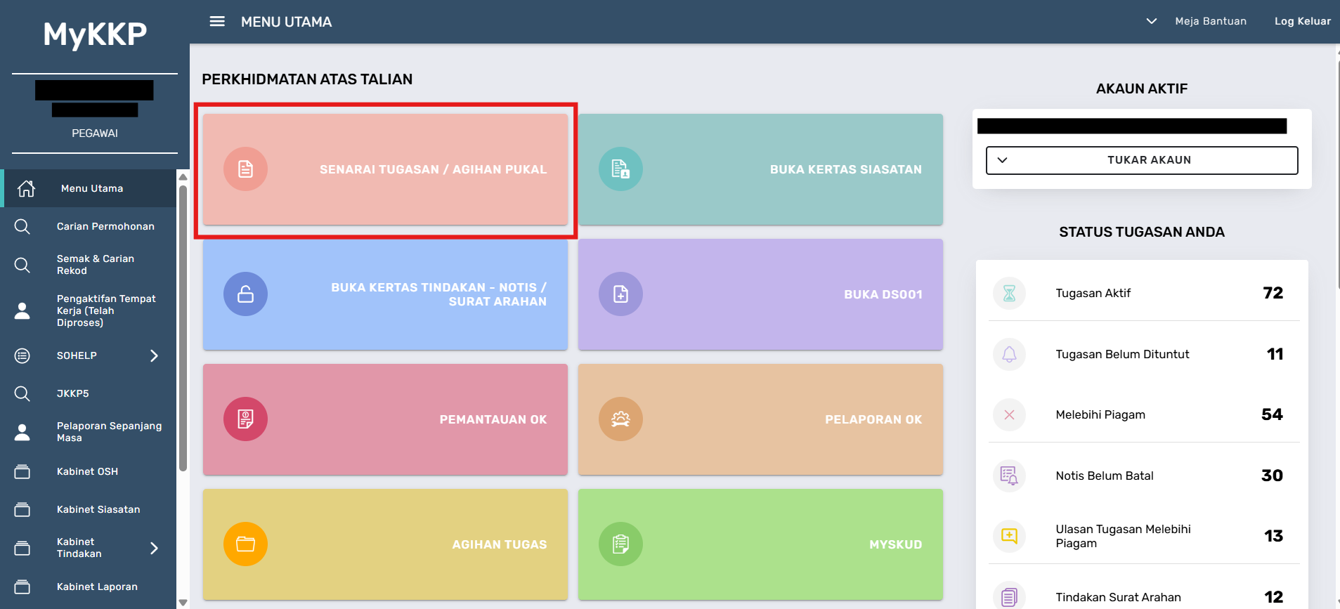Open the Pemantauan OK red icon

pyautogui.click(x=245, y=419)
